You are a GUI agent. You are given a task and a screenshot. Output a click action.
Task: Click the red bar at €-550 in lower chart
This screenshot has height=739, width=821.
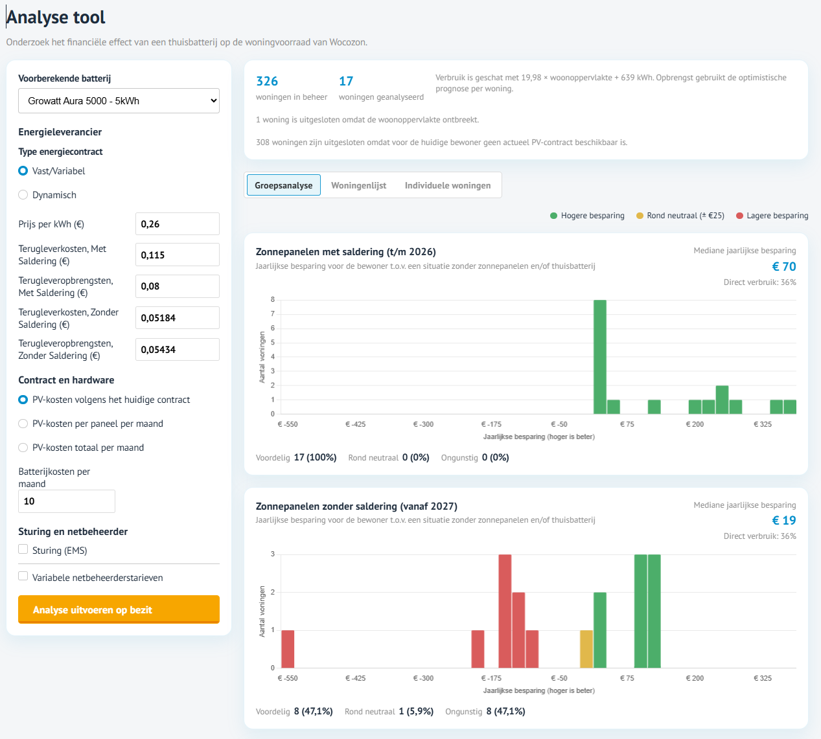288,649
